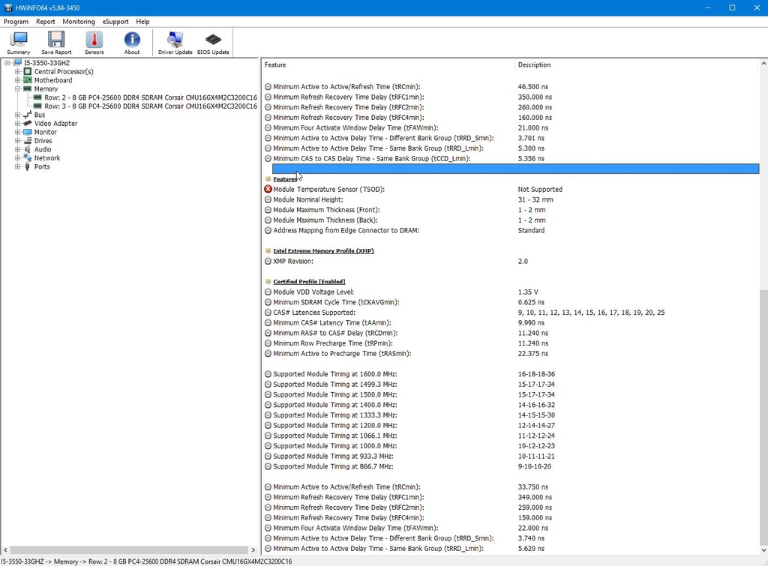Select Row: 2 Corsair memory module
Viewport: 768px width, 566px height.
tap(151, 97)
